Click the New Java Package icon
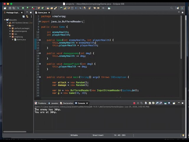 coord(39,8)
